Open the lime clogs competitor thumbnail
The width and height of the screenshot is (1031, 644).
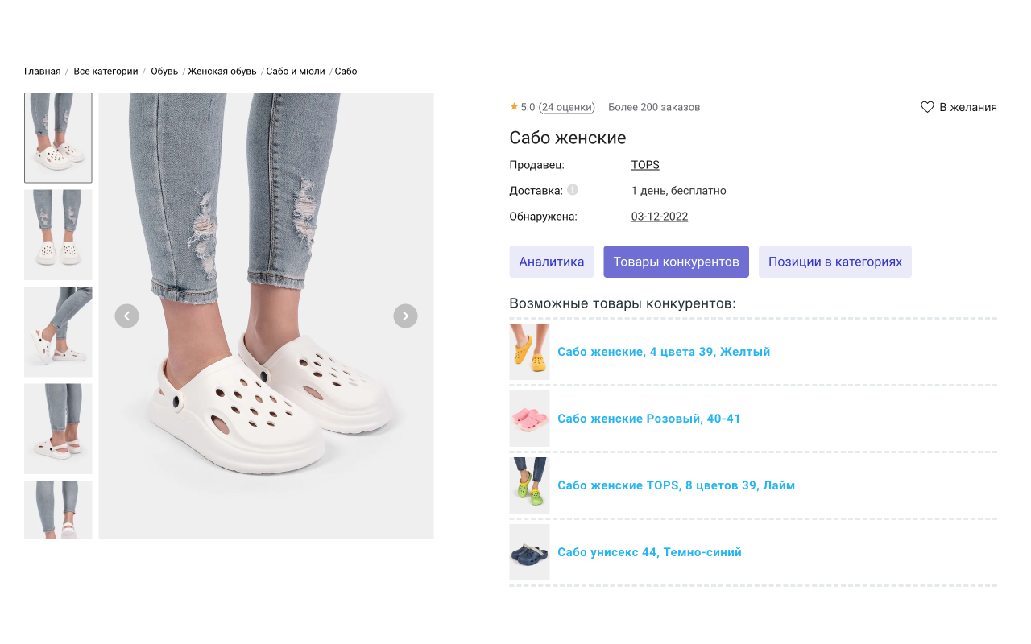pos(529,485)
